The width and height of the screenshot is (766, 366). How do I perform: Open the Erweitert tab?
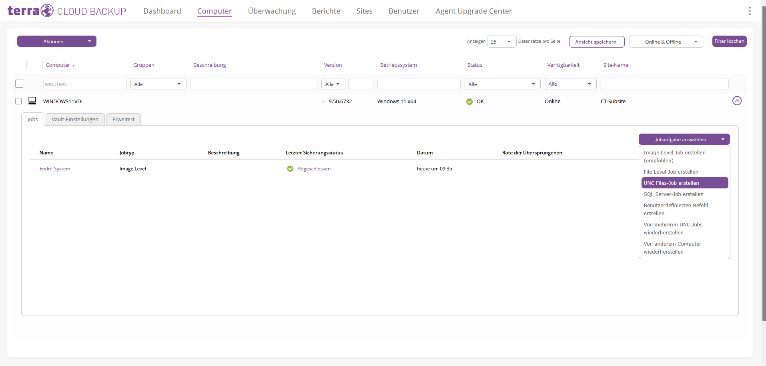(123, 119)
